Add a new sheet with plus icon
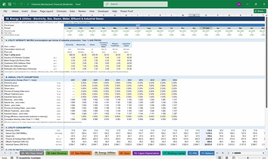The image size is (268, 159). pyautogui.click(x=223, y=153)
